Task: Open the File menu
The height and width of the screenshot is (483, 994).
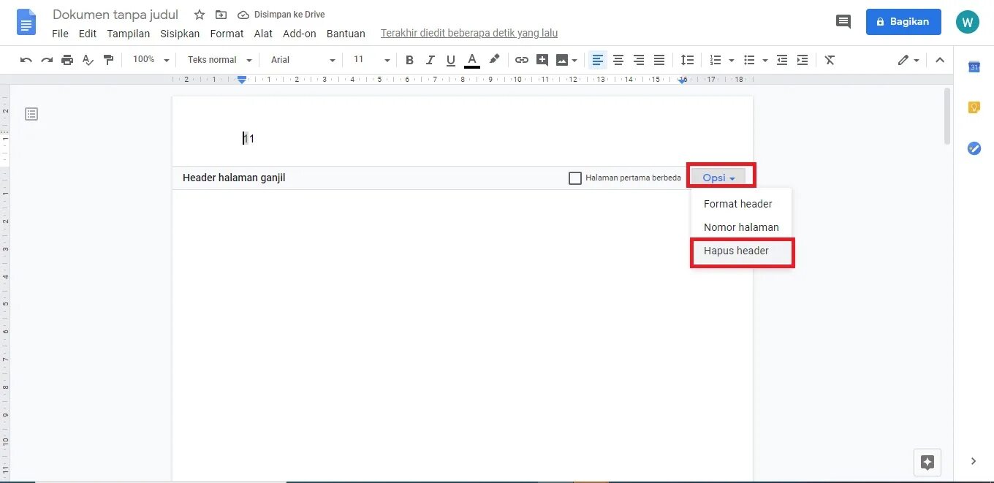Action: 60,34
